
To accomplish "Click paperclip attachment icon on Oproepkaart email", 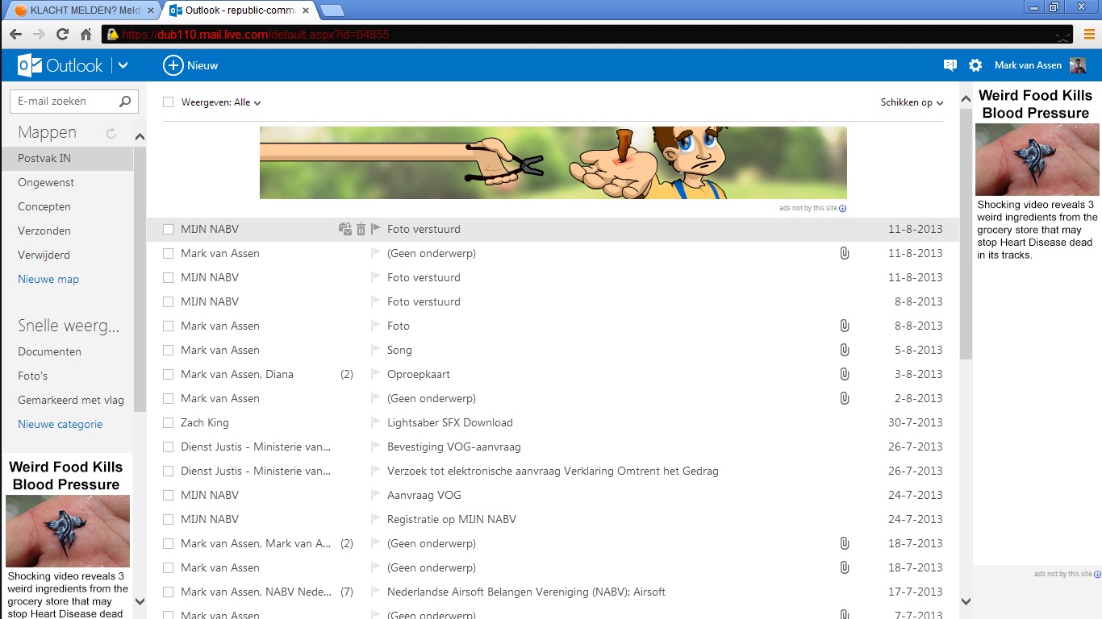I will click(x=844, y=374).
